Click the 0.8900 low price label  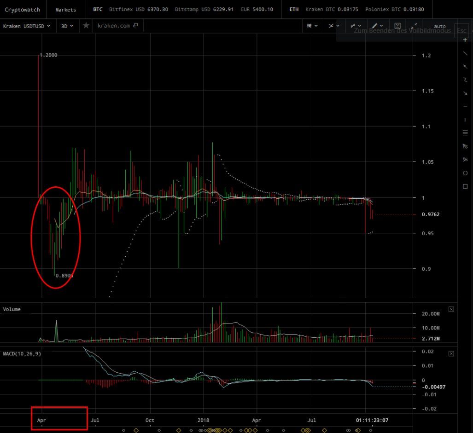pos(64,276)
